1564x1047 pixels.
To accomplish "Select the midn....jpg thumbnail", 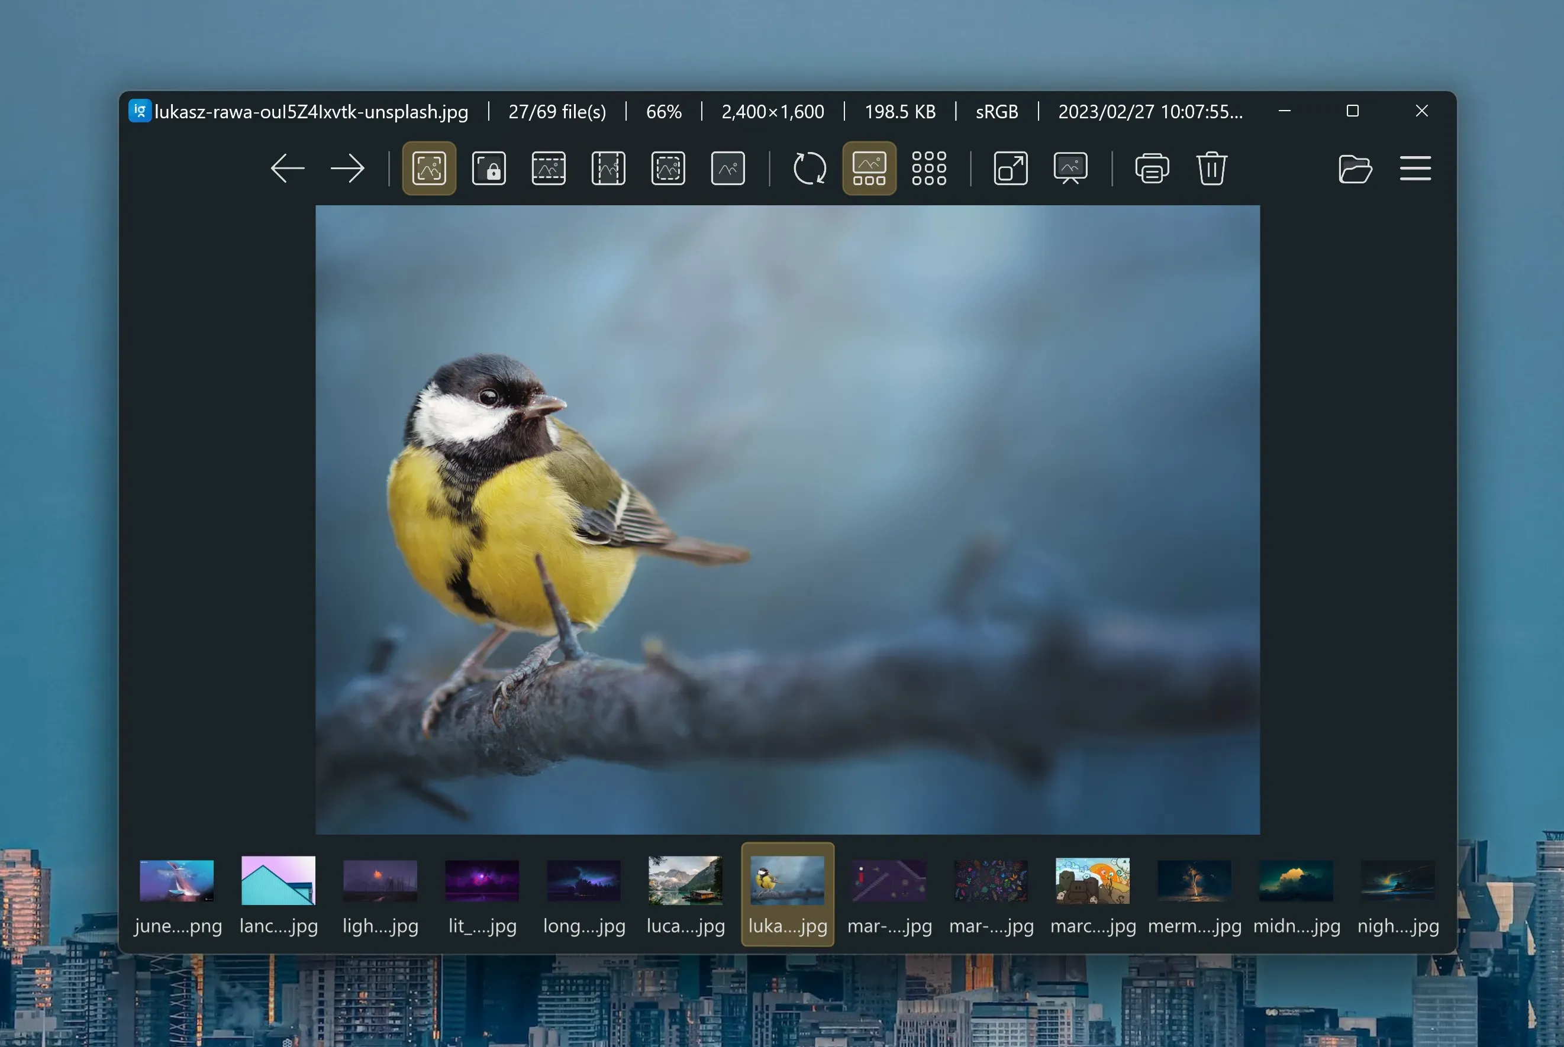I will tap(1296, 895).
